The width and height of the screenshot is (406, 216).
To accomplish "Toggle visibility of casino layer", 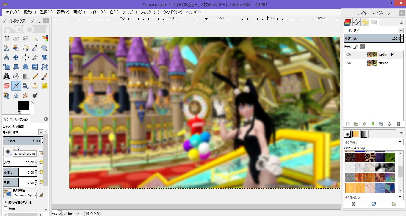I will coord(349,63).
